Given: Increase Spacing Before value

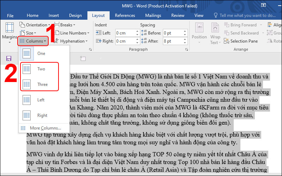Looking at the screenshot, I should (x=185, y=31).
